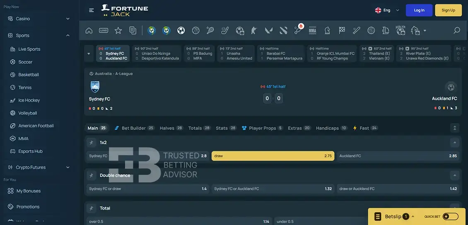The height and width of the screenshot is (225, 468).
Task: Click the Sign Up button
Action: pyautogui.click(x=448, y=10)
